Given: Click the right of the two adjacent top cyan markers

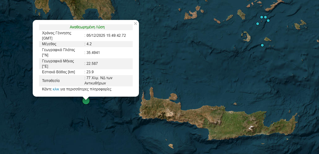Looking at the screenshot, I should [265, 17].
